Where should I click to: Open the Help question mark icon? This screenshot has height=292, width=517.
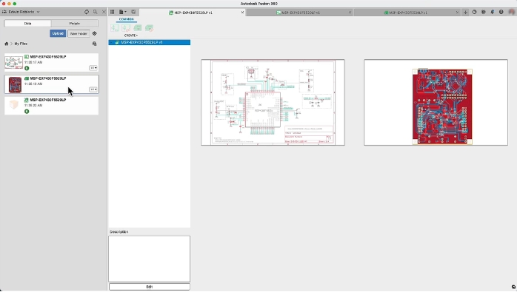(x=501, y=12)
